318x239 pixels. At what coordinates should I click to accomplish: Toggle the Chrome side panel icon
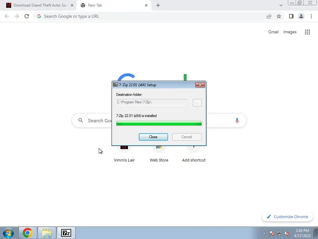(x=291, y=16)
